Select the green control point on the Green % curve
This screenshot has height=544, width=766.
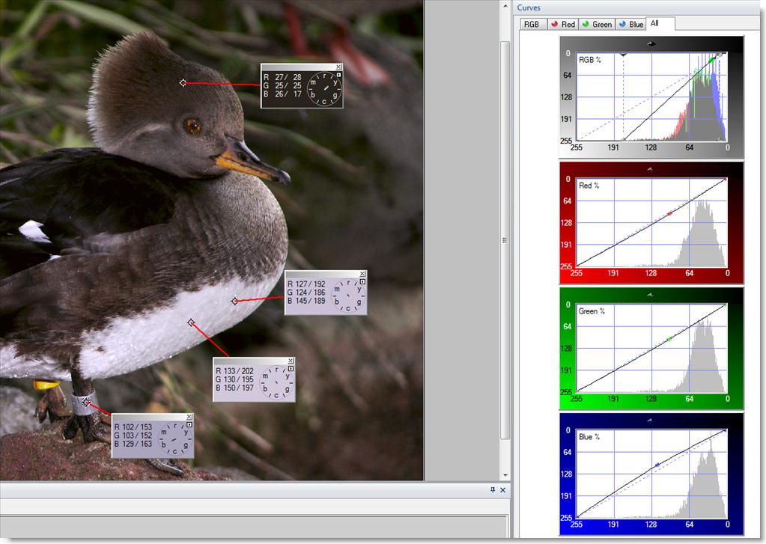(669, 338)
